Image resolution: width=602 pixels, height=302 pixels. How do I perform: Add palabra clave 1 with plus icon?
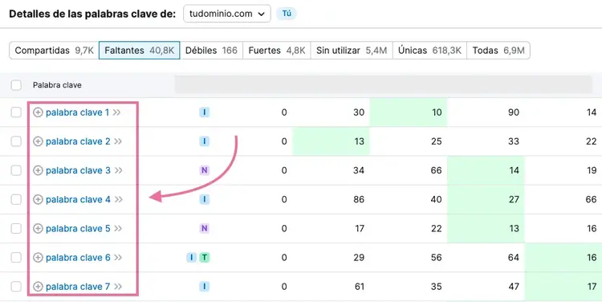coord(38,112)
